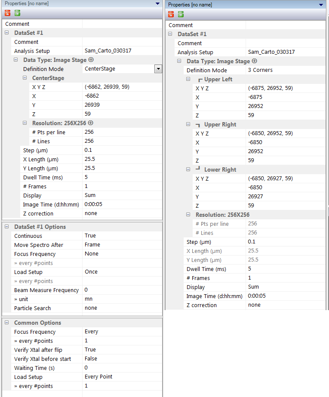
Task: Click crosshair icon beside Resolution: 256X256 in left panel
Action: 91,123
